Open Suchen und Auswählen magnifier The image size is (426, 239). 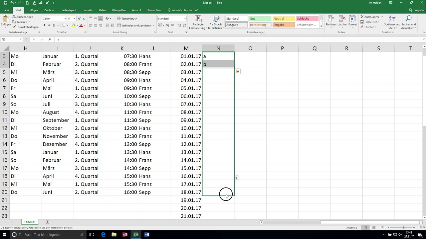click(408, 22)
